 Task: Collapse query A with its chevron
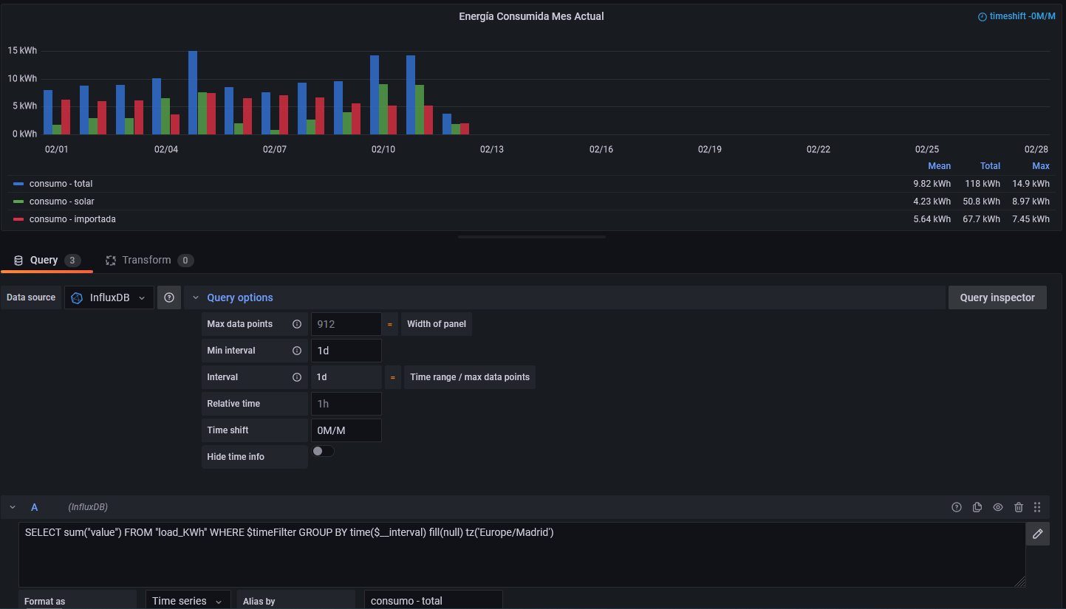point(13,507)
